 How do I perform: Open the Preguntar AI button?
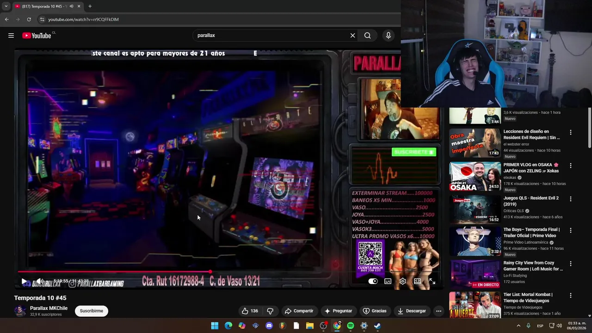click(338, 311)
